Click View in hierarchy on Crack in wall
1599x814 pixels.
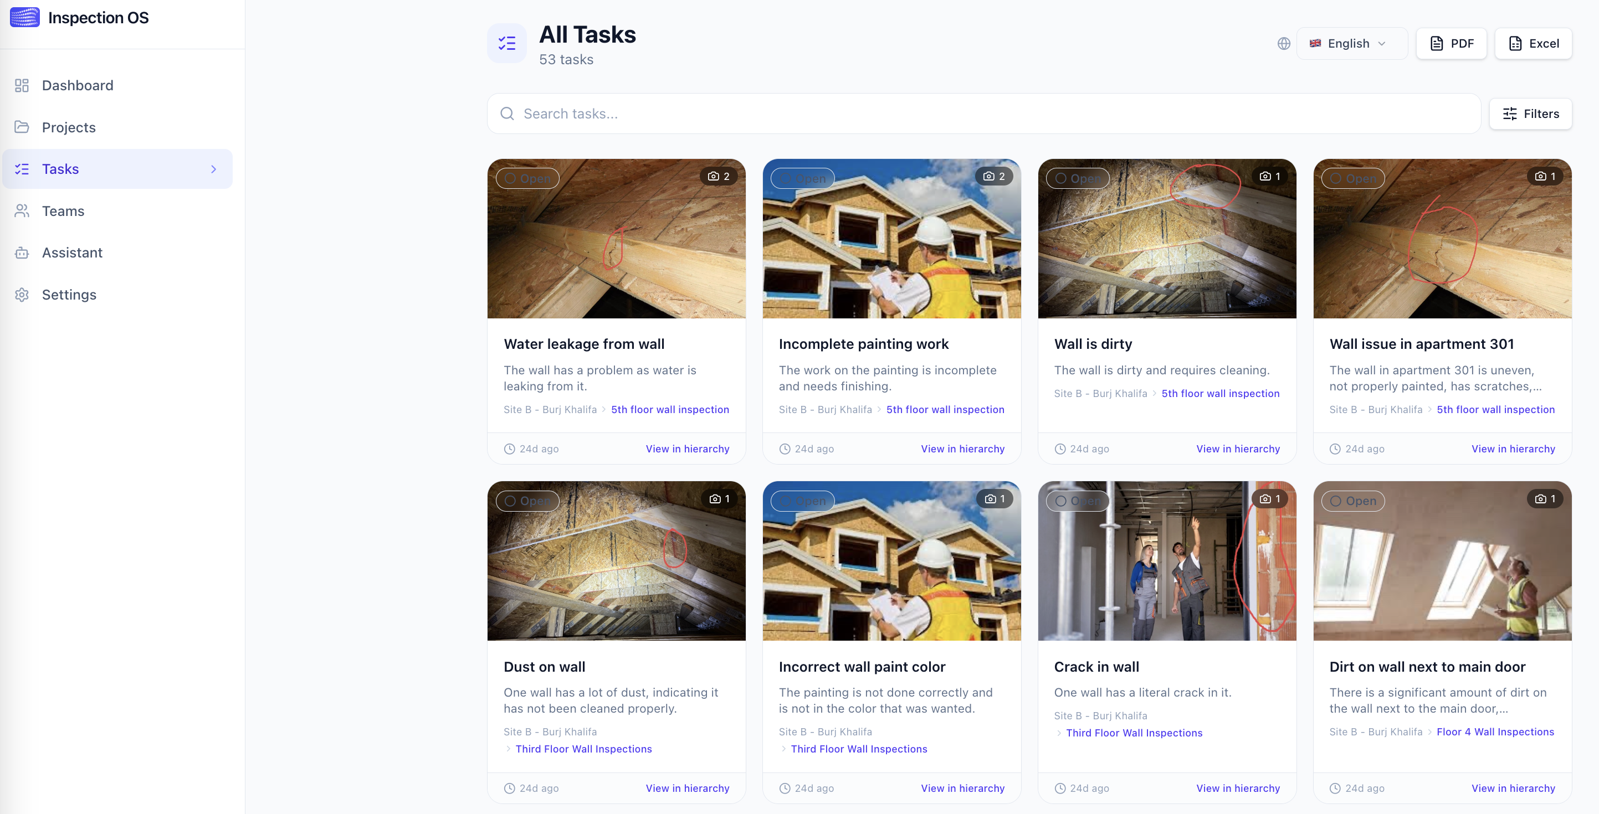click(1238, 788)
